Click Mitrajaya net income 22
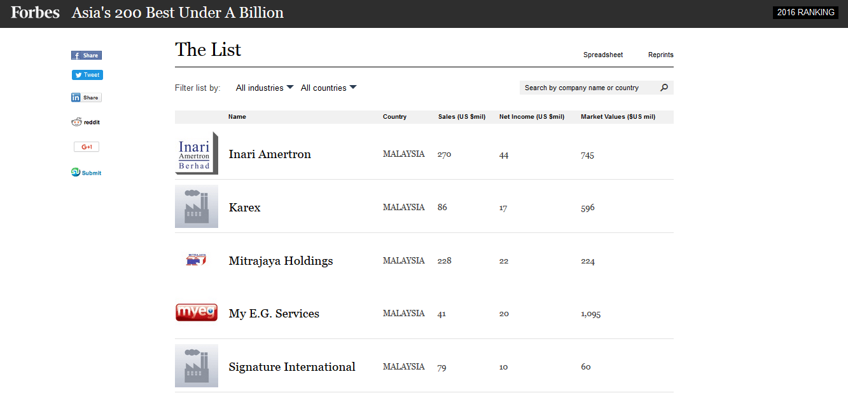848x407 pixels. (x=504, y=261)
